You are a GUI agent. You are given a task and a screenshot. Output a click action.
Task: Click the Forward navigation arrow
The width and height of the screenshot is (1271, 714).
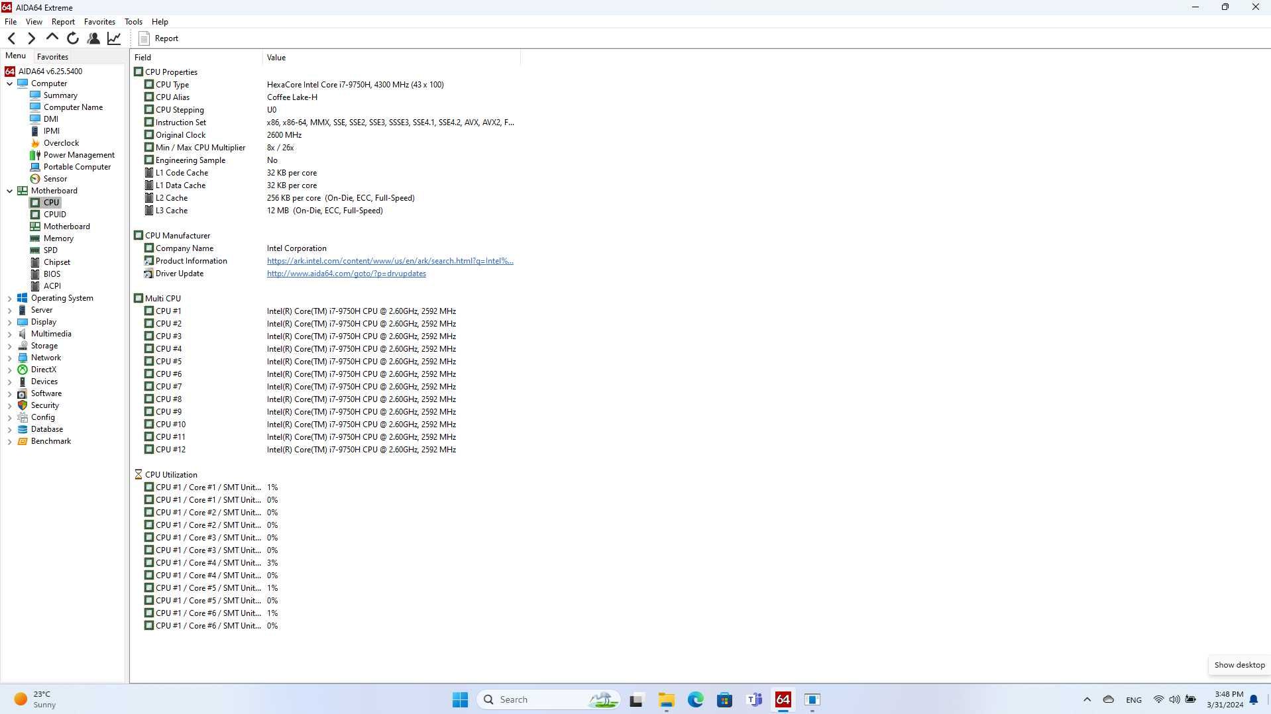coord(31,38)
